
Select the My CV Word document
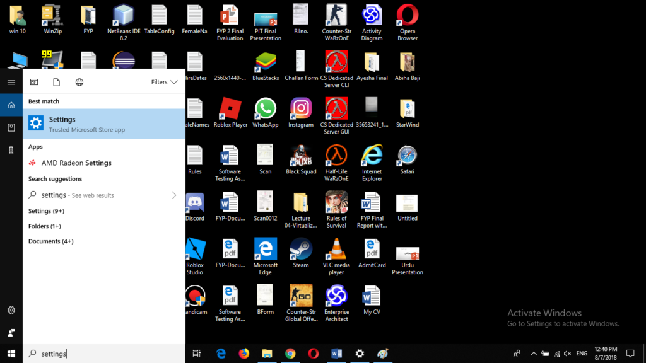pyautogui.click(x=372, y=300)
